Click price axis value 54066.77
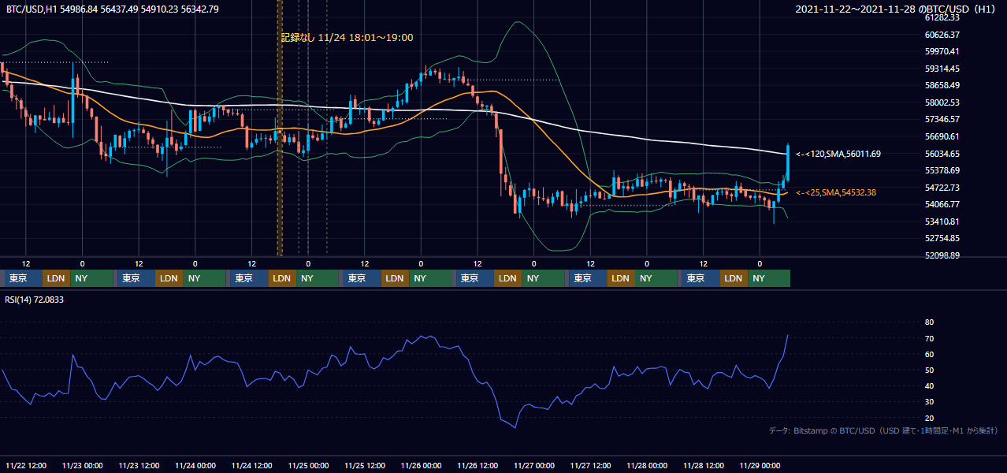This screenshot has width=1007, height=473. click(x=942, y=204)
